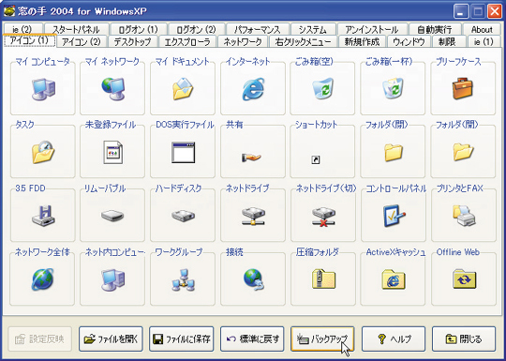Click the 標準に戻す button
This screenshot has height=361, width=506.
pyautogui.click(x=252, y=339)
